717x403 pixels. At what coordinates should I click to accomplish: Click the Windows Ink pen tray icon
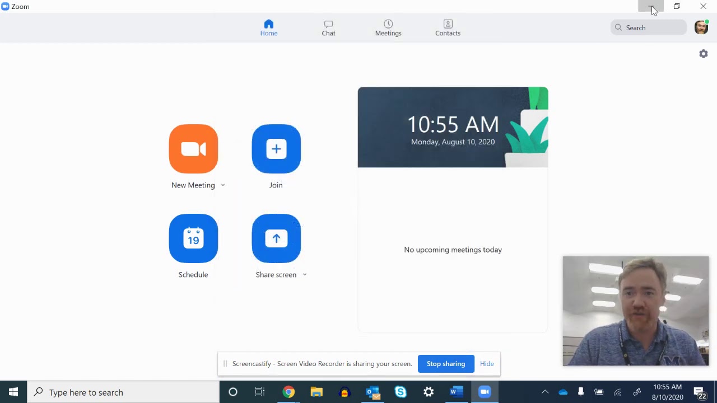[x=637, y=392]
